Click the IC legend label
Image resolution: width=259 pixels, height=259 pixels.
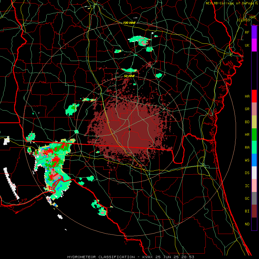(x=247, y=186)
